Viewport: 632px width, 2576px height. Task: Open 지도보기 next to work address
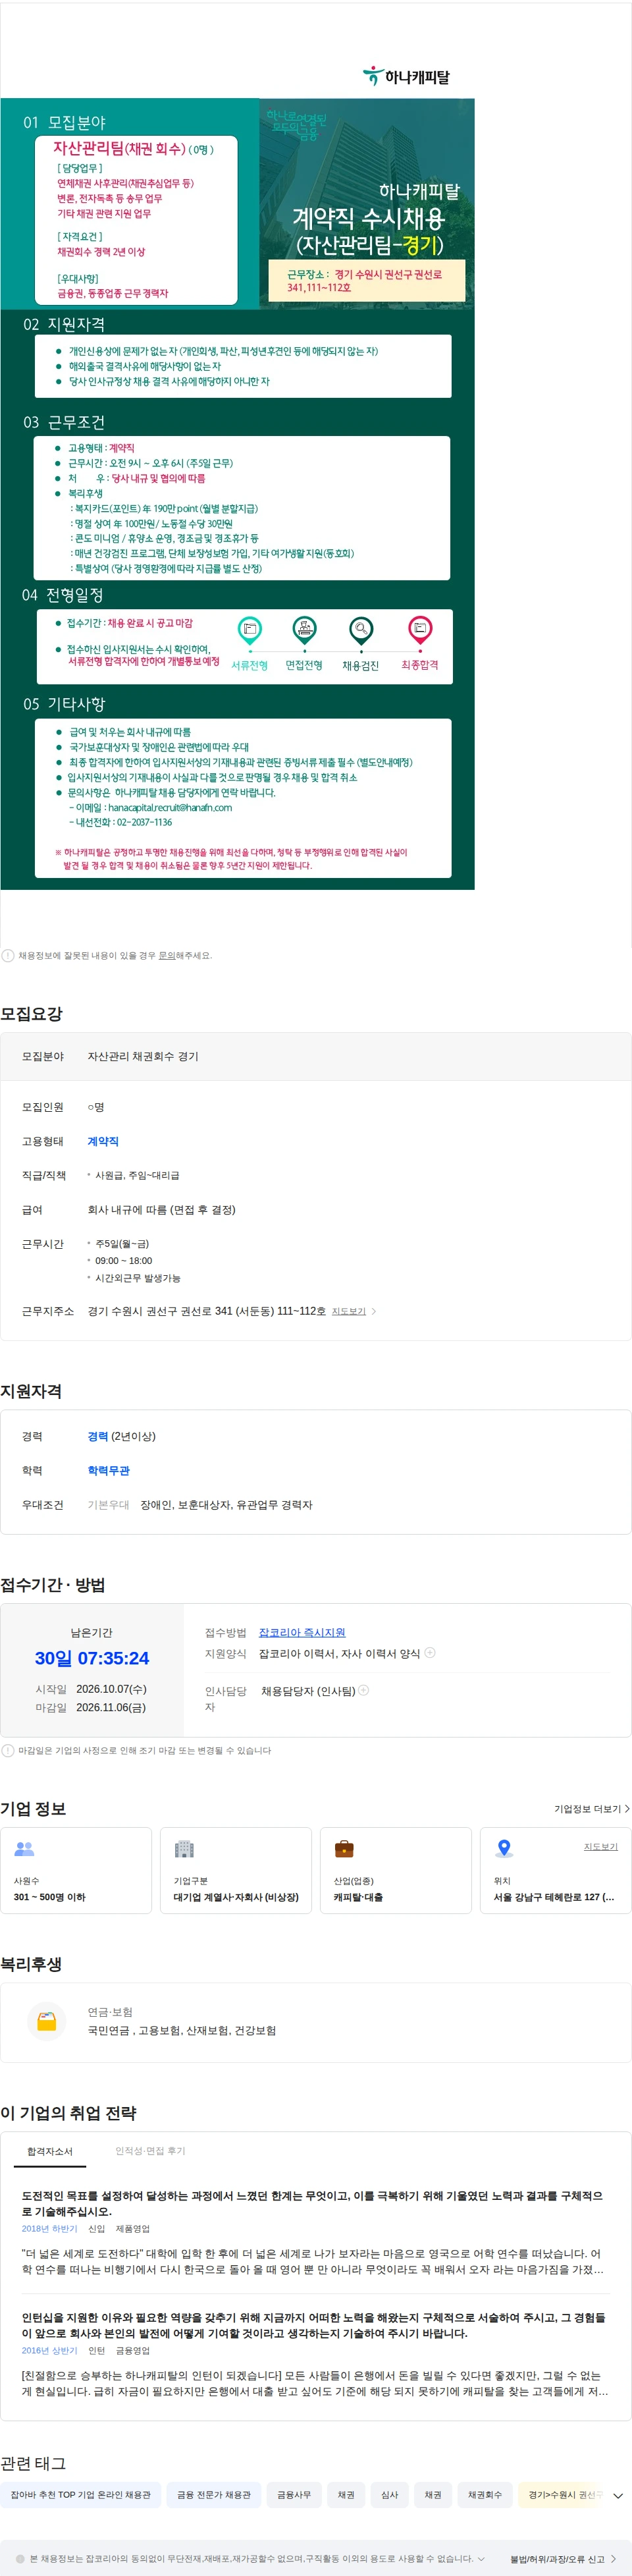pos(349,1311)
